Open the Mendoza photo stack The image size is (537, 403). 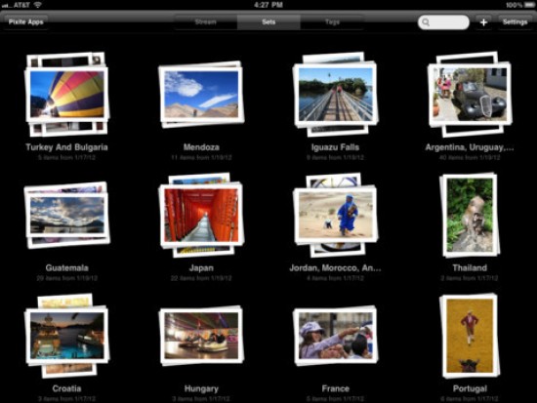click(x=201, y=94)
